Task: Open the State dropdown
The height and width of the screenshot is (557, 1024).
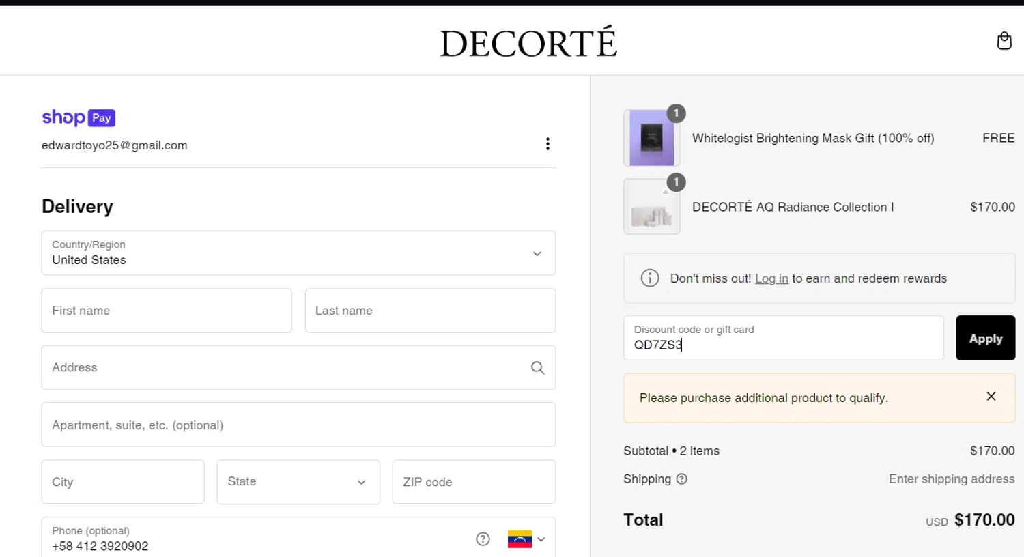Action: pyautogui.click(x=298, y=482)
